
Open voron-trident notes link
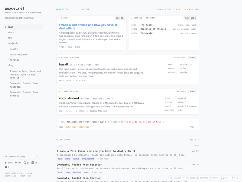coord(70,111)
